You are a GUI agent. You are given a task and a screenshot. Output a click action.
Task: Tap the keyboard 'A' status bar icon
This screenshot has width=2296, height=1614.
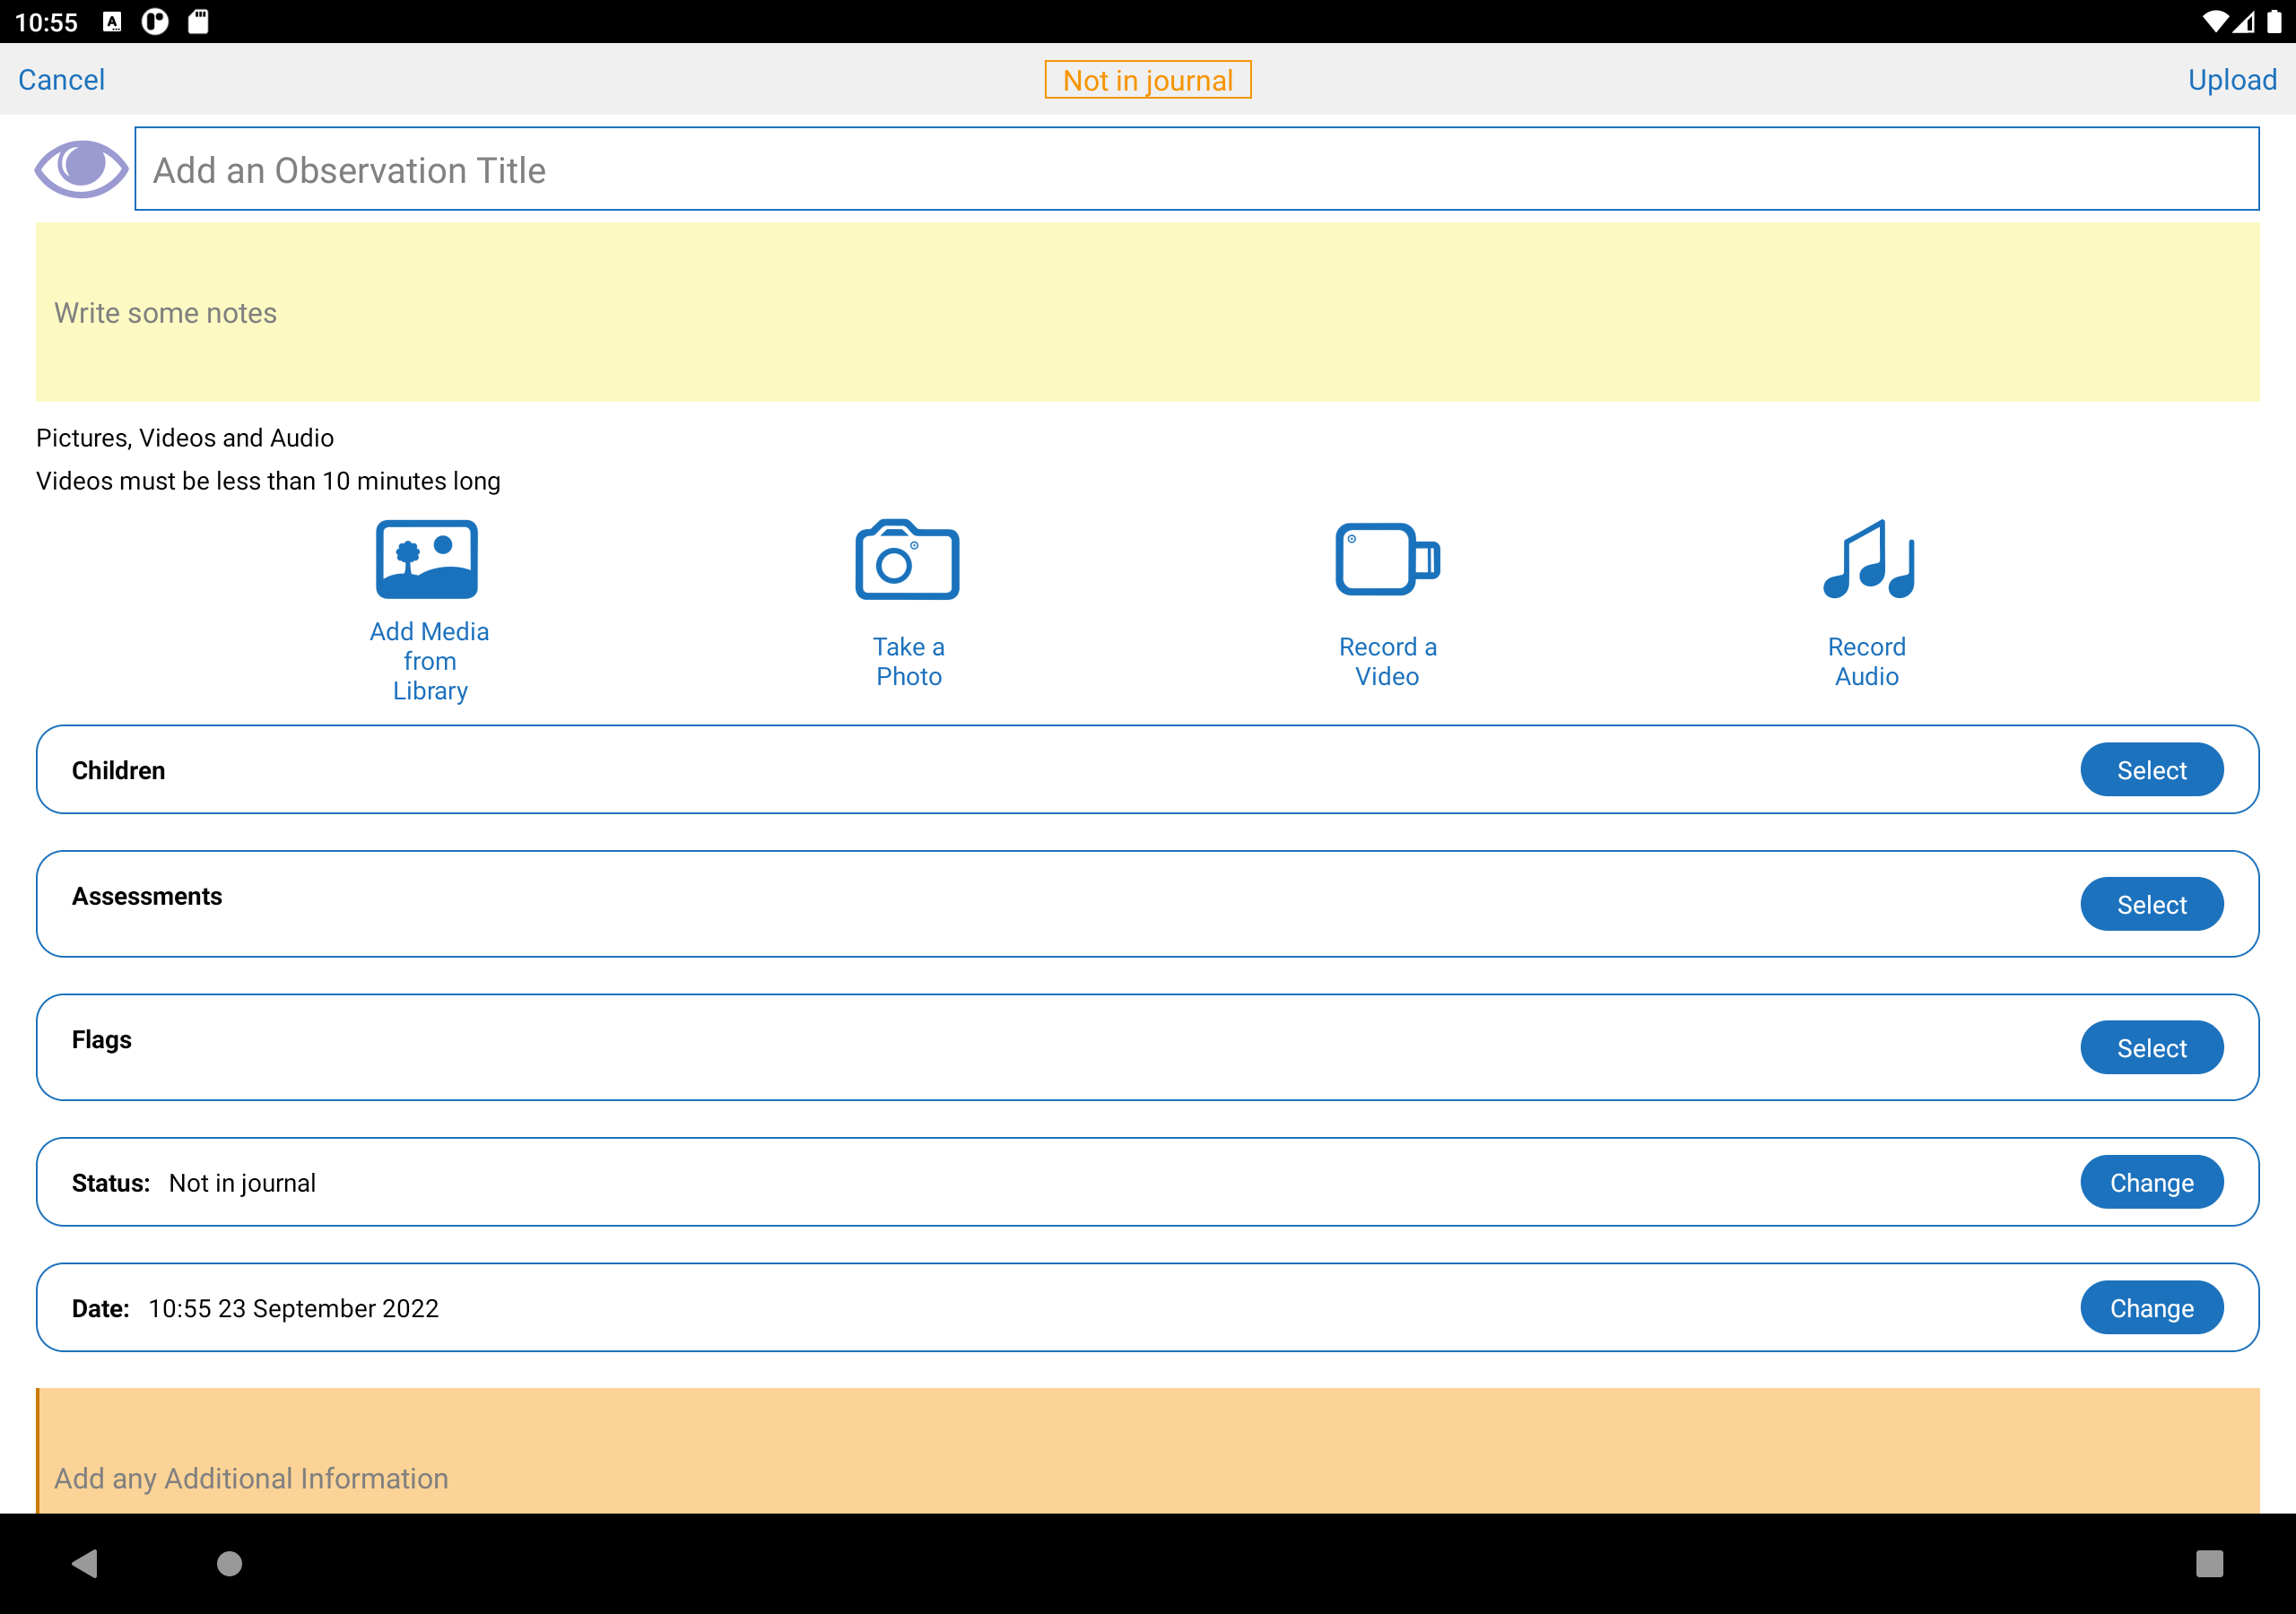[112, 22]
